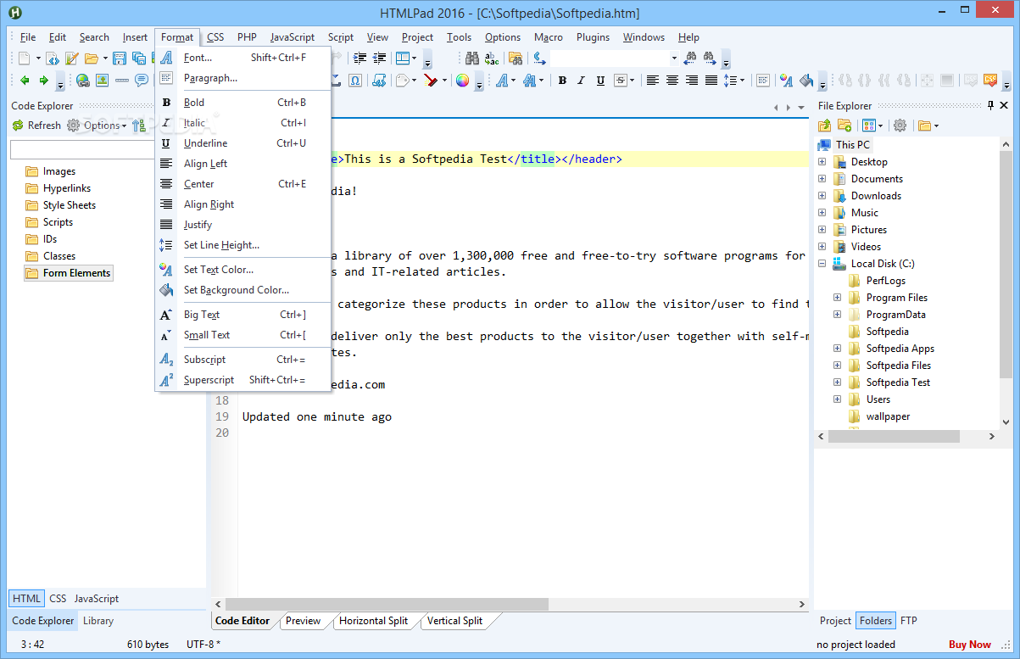Open the FTP tab in File Explorer

point(908,621)
